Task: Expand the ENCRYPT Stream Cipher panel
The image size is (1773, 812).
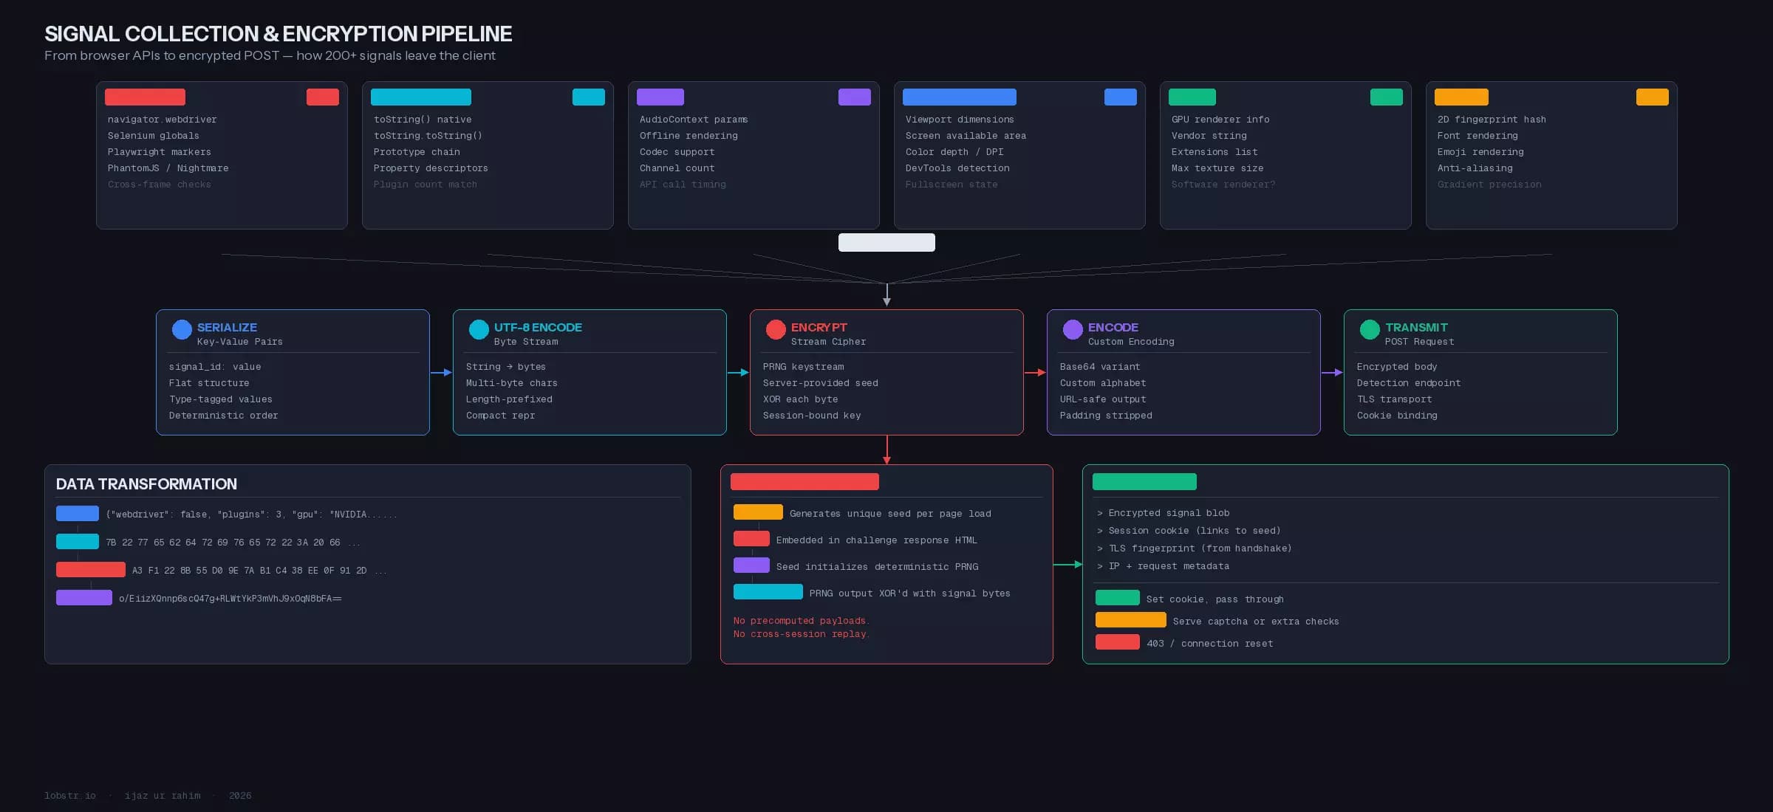Action: coord(886,372)
